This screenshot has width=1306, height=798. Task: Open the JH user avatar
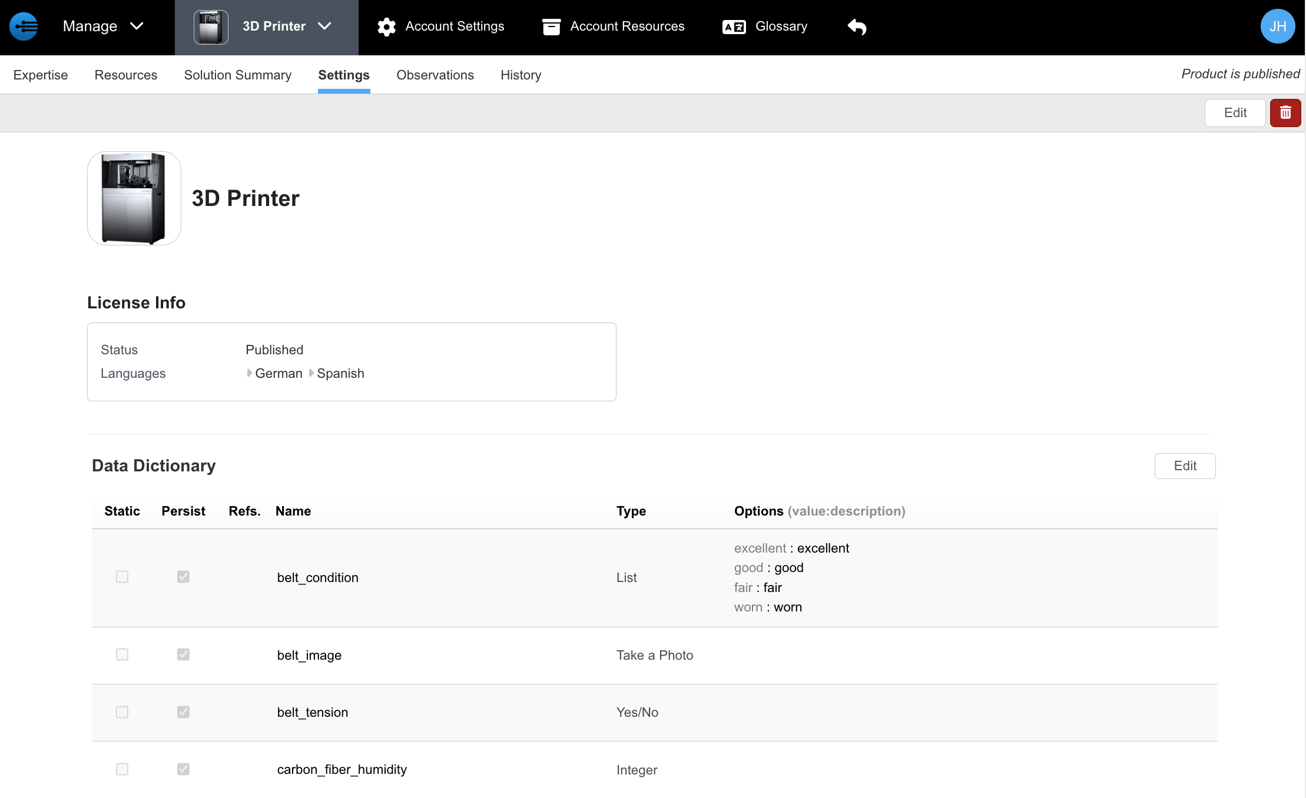pyautogui.click(x=1277, y=26)
